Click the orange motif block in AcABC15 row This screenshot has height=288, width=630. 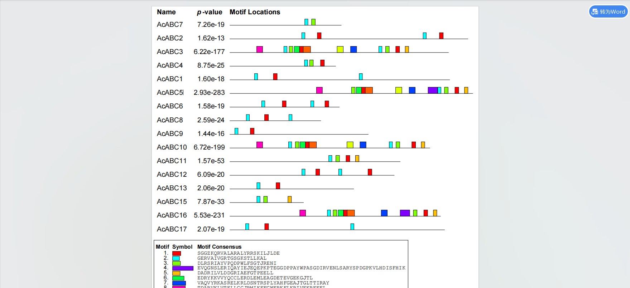point(290,199)
